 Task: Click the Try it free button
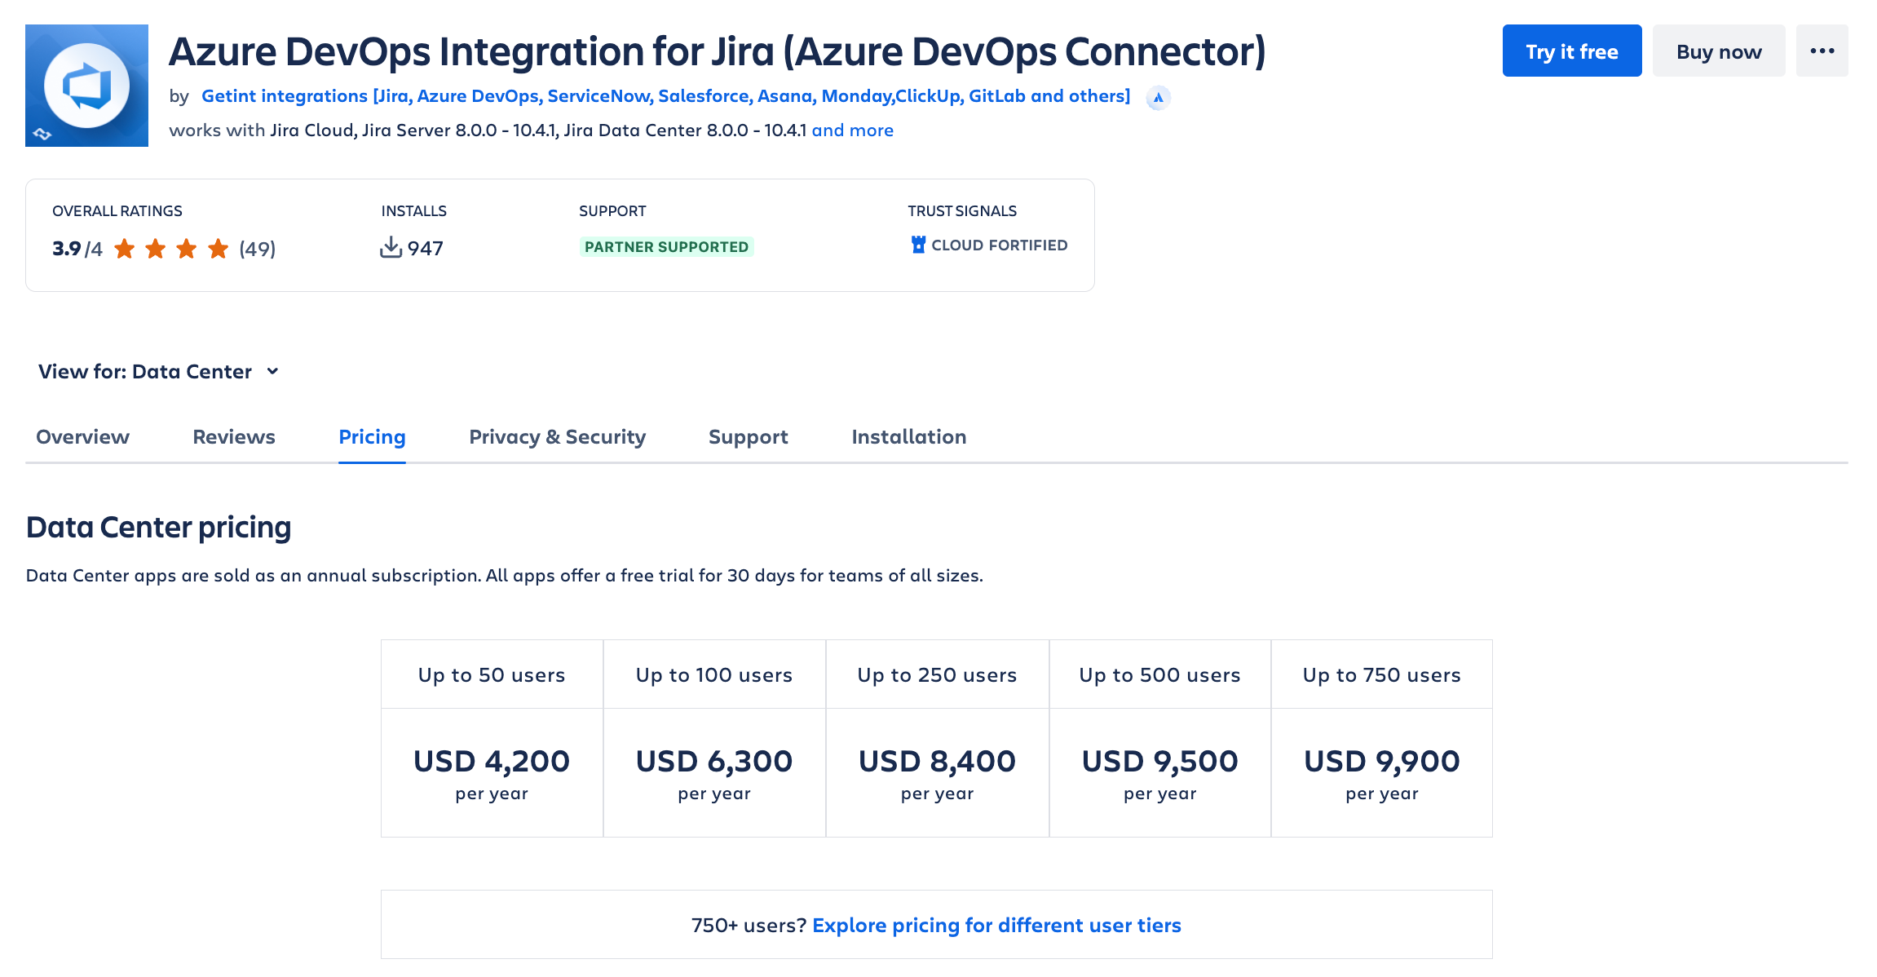pyautogui.click(x=1572, y=51)
